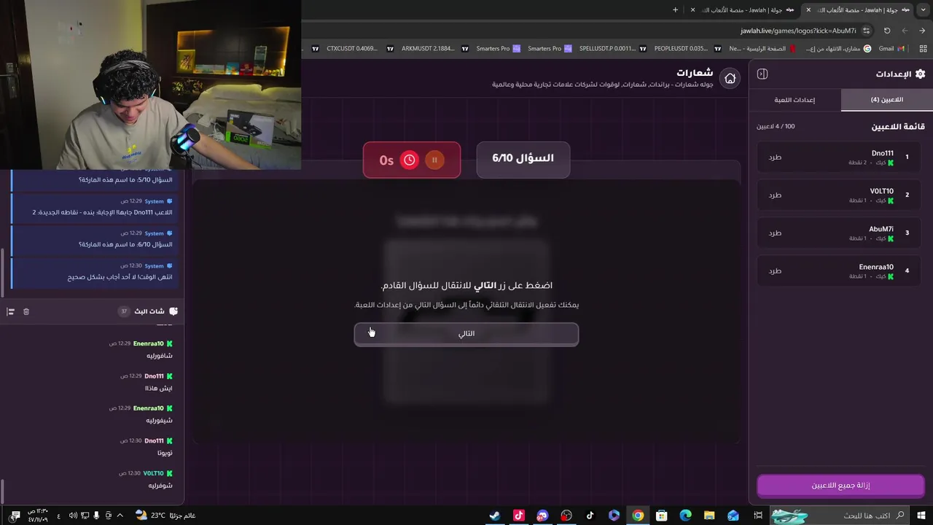Open the tab search dropdown arrow
The image size is (933, 525).
pos(923,9)
